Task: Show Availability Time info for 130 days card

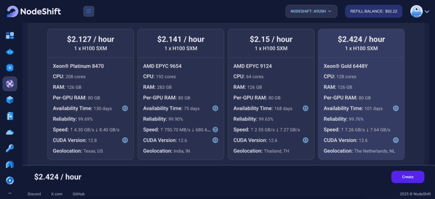Action: click(125, 108)
